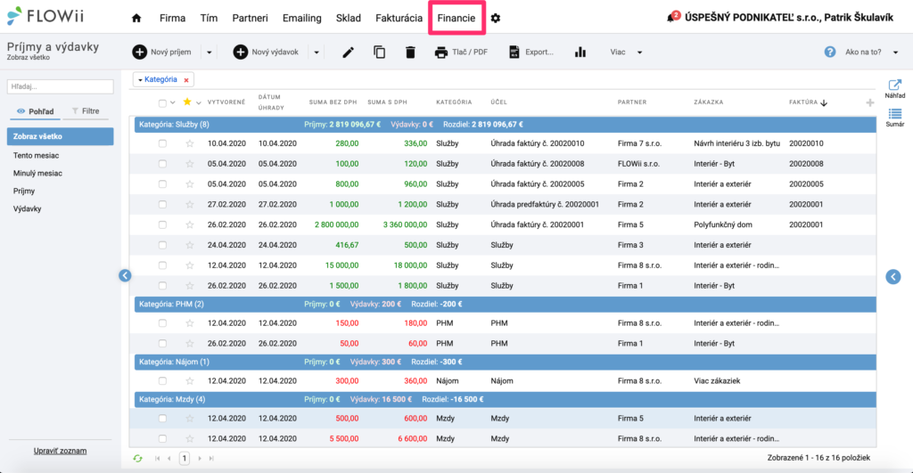Click the Upraviť zoznam link
The image size is (913, 473).
pyautogui.click(x=60, y=451)
